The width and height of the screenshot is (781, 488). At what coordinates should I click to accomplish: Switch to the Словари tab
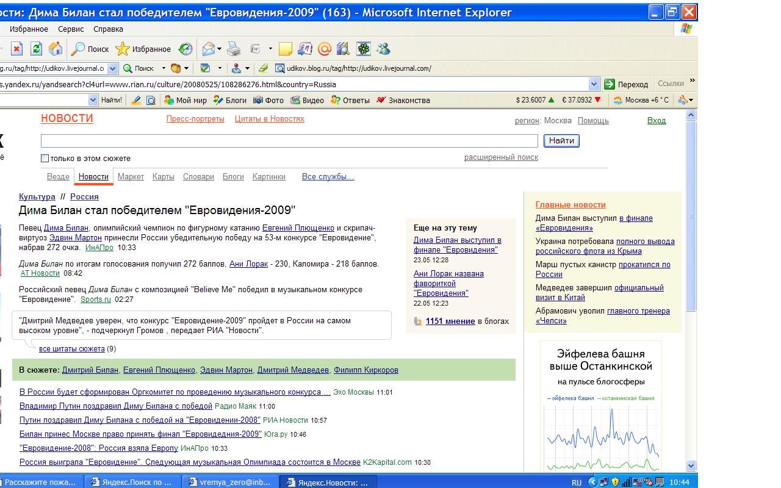pyautogui.click(x=198, y=177)
